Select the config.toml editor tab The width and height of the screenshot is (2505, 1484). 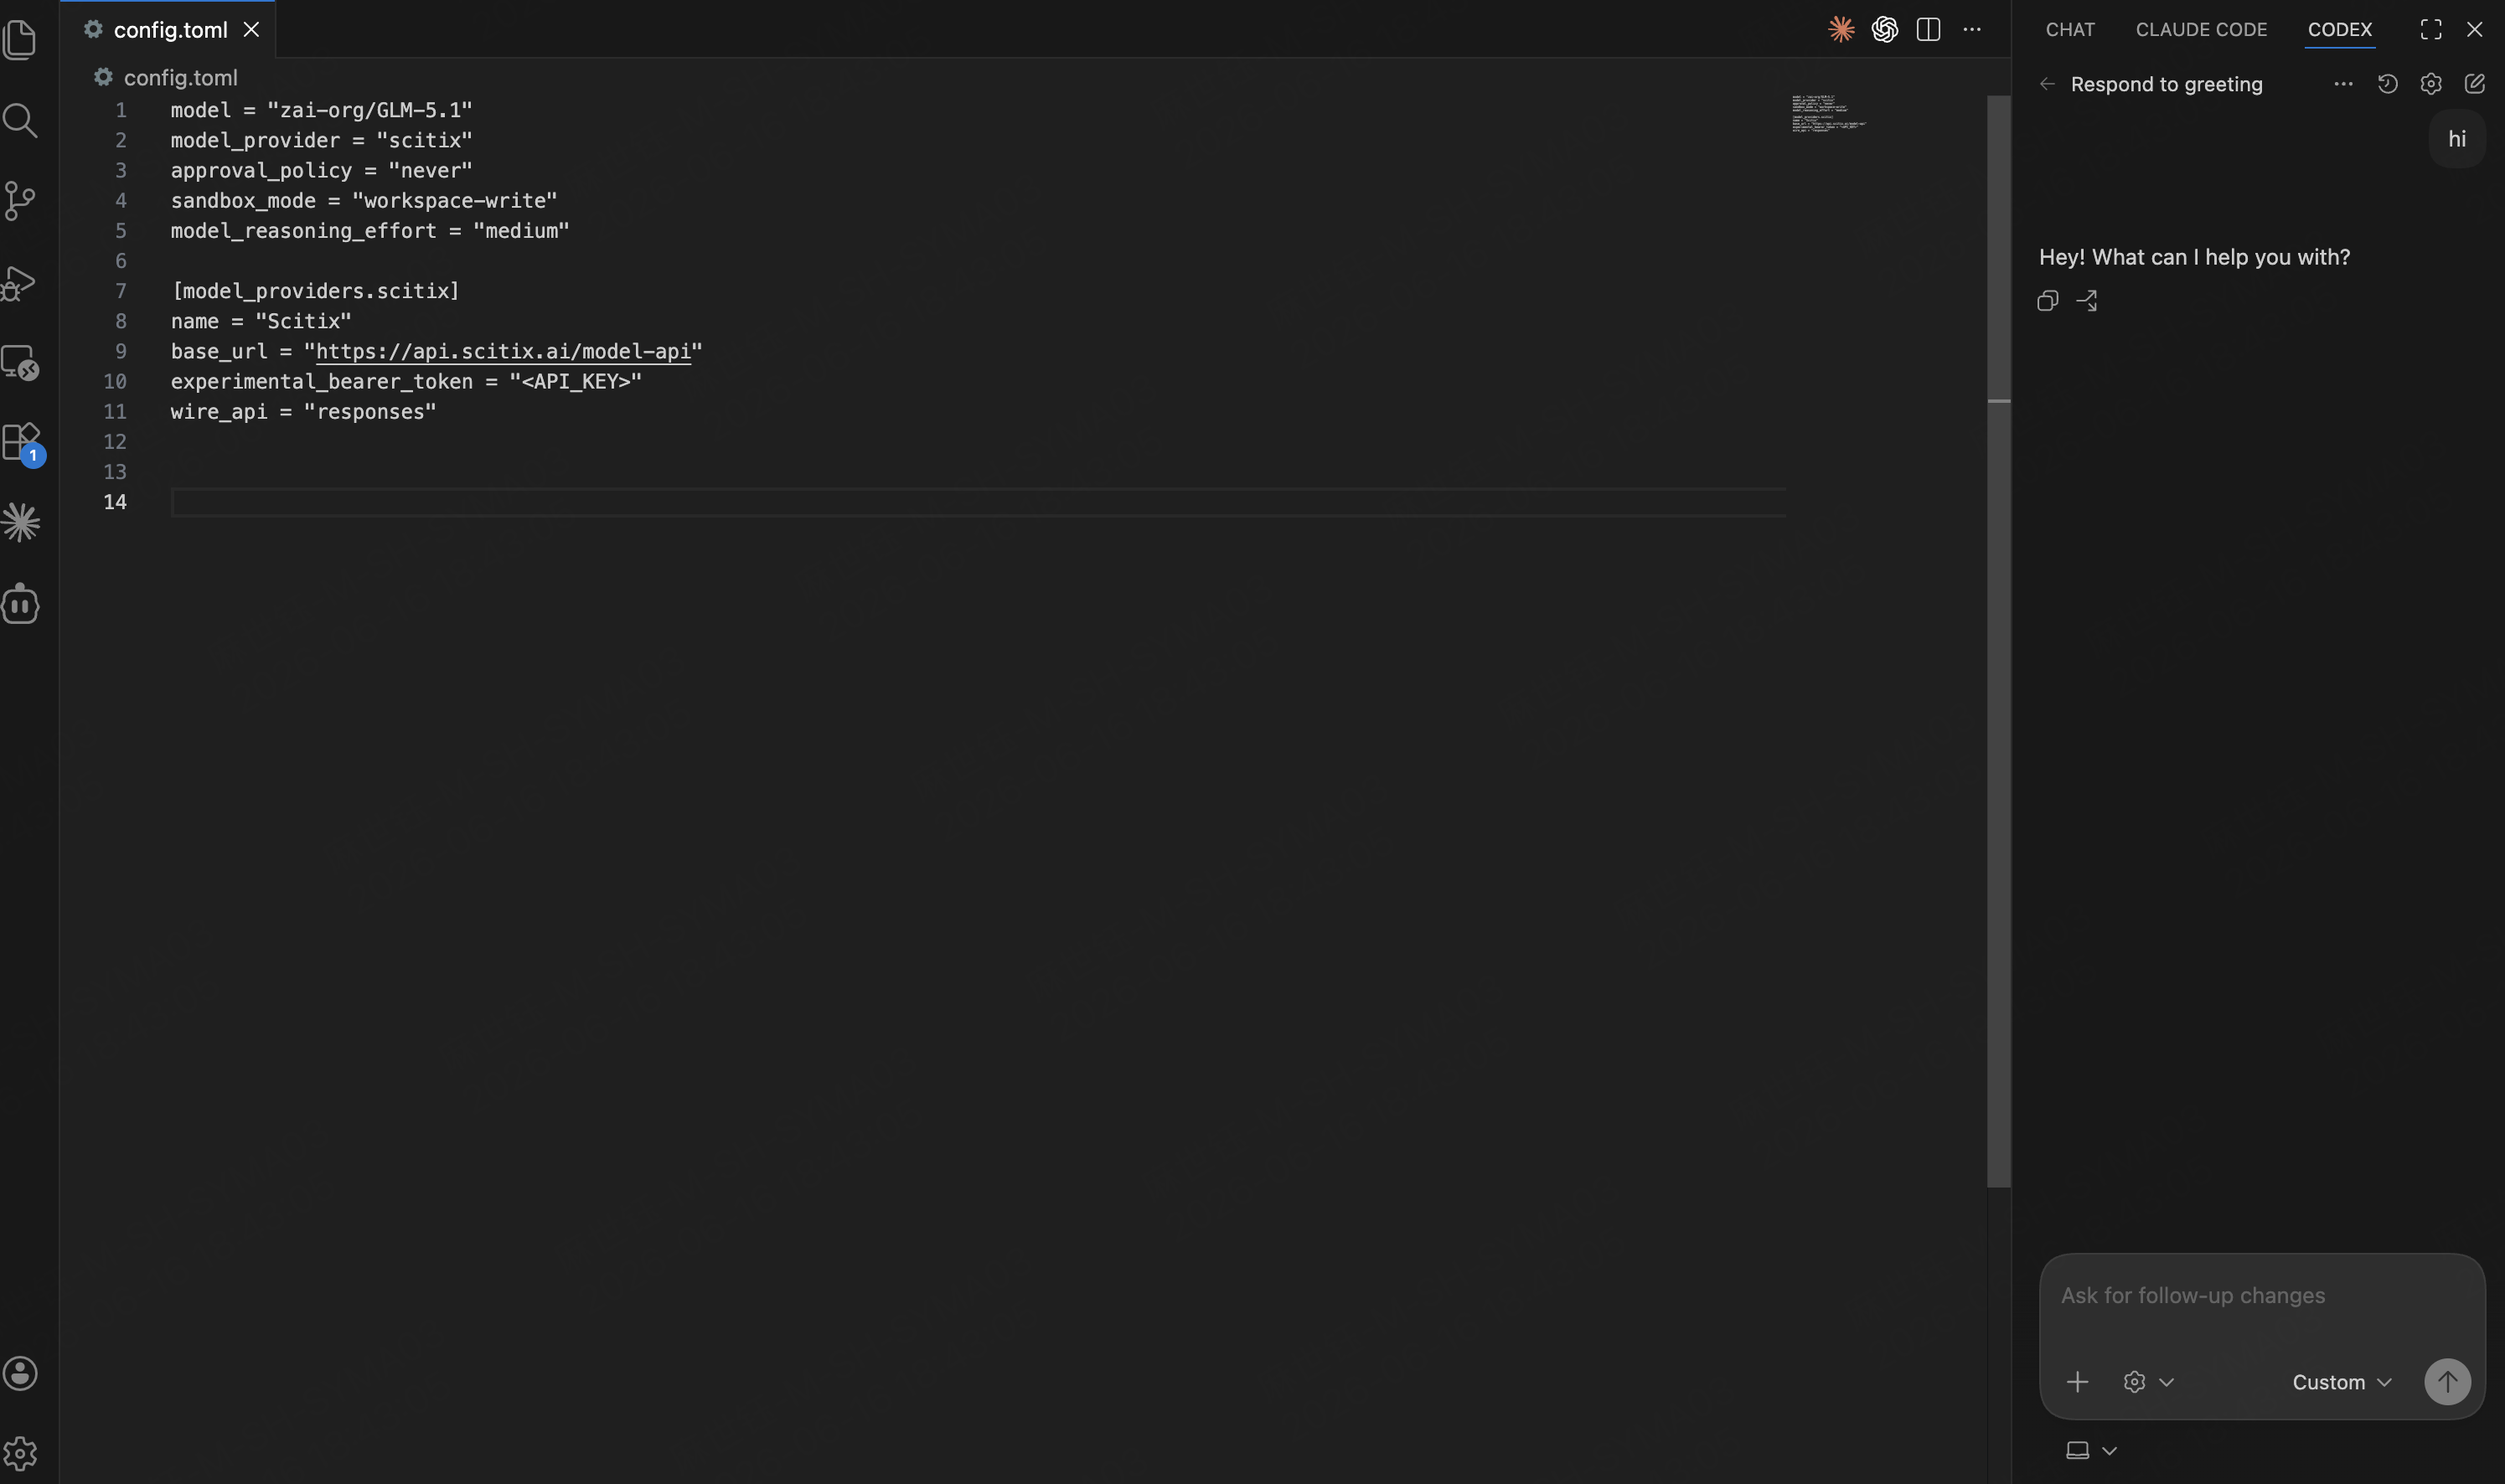pos(168,30)
